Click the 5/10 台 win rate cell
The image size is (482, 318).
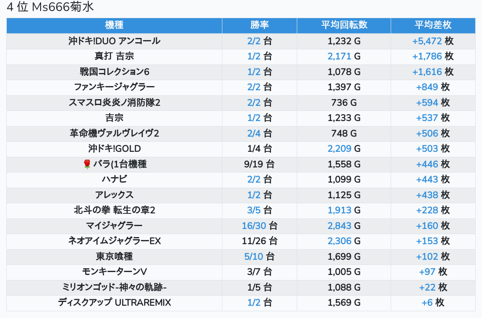[260, 257]
